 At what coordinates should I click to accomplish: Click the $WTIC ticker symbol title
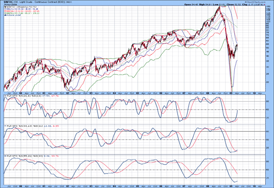(x=8, y=2)
